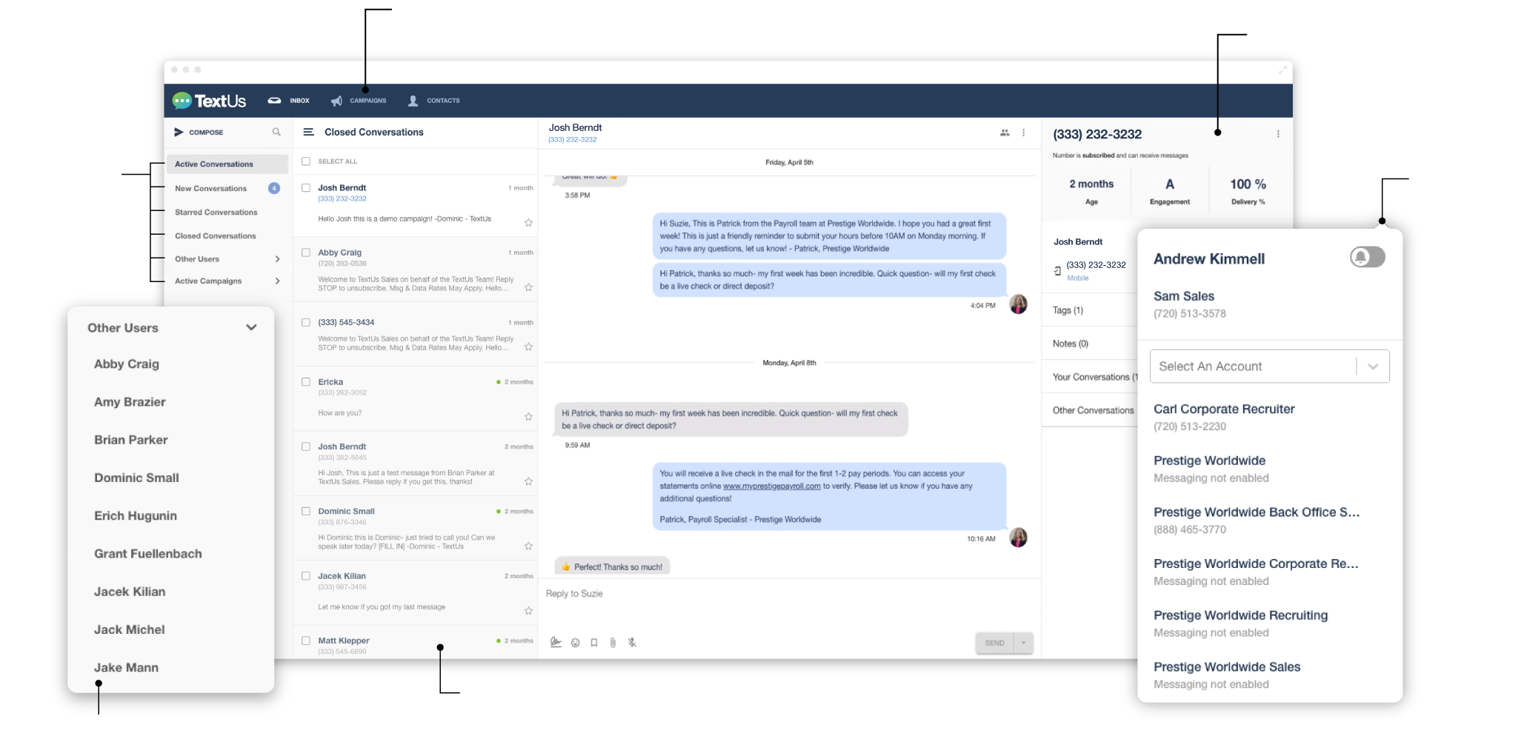Select the Carl Corporate Recruiter account
Image resolution: width=1521 pixels, height=736 pixels.
(x=1224, y=418)
